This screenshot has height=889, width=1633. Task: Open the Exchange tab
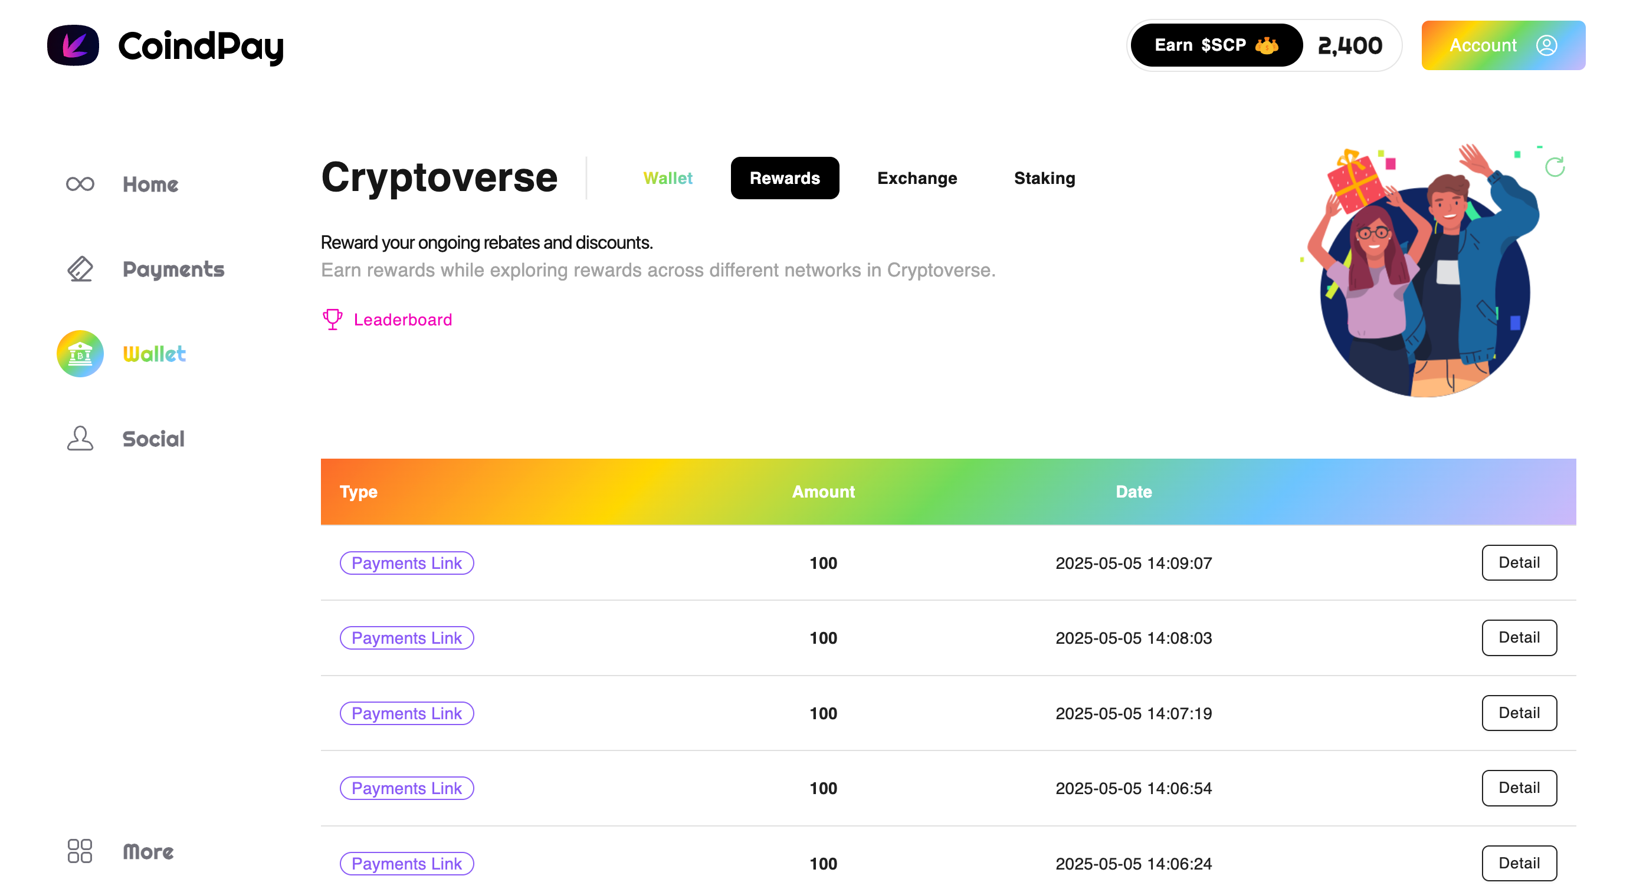[x=917, y=178]
